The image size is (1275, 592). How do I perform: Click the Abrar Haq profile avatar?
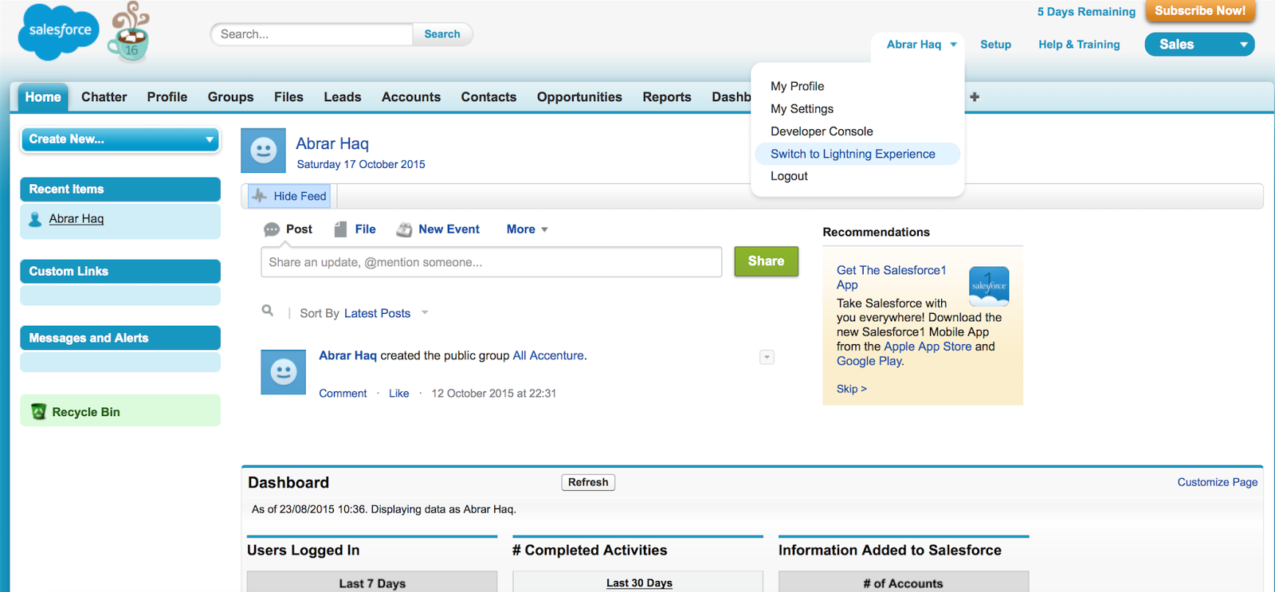[263, 151]
